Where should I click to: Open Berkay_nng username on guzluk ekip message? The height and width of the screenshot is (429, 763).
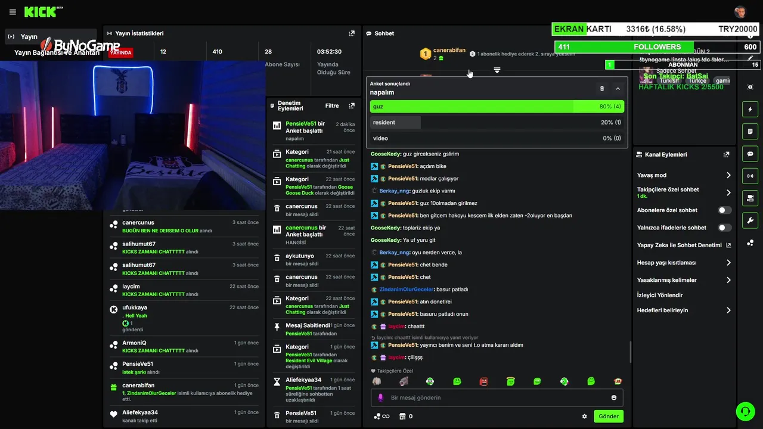(x=395, y=191)
